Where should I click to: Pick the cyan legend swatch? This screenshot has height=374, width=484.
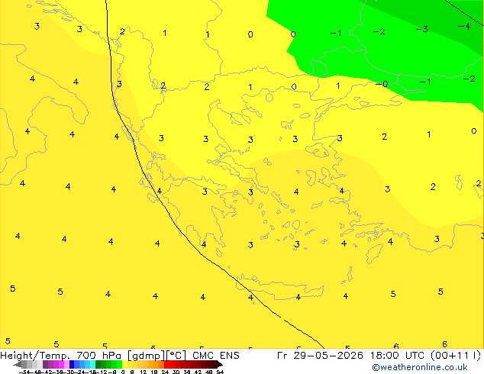point(92,364)
